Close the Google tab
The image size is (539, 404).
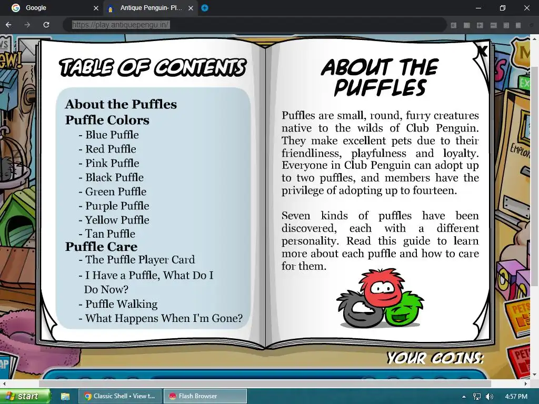click(96, 8)
